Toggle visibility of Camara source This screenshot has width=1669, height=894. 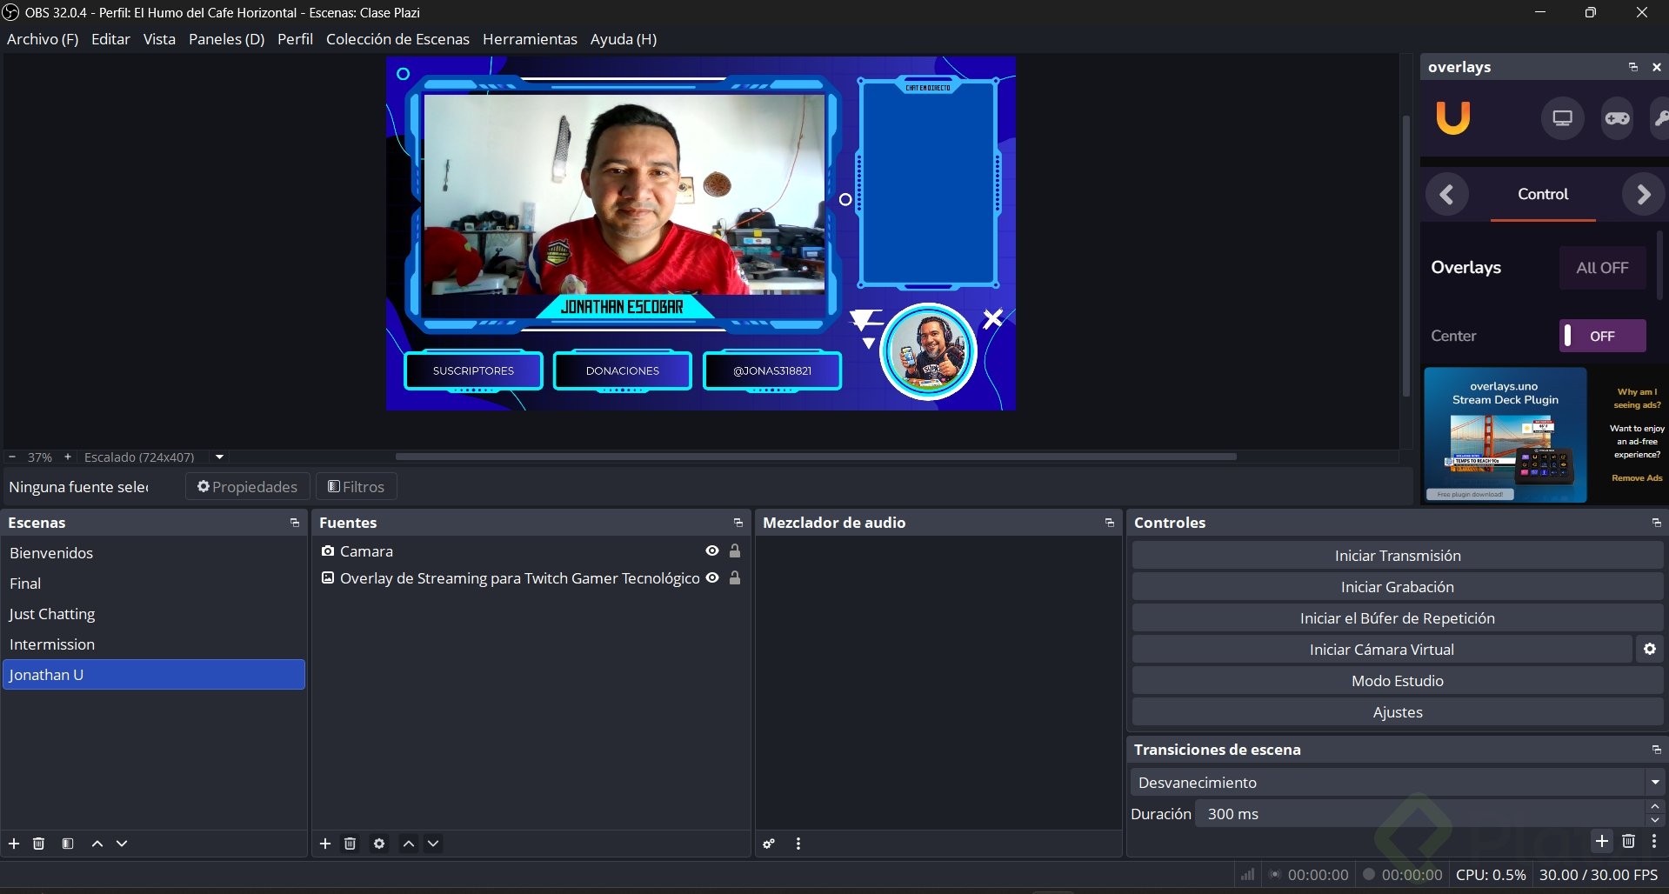point(712,550)
